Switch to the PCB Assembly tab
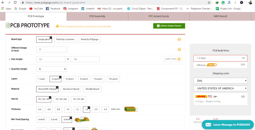Image resolution: width=255 pixels, height=130 pixels. (97, 16)
